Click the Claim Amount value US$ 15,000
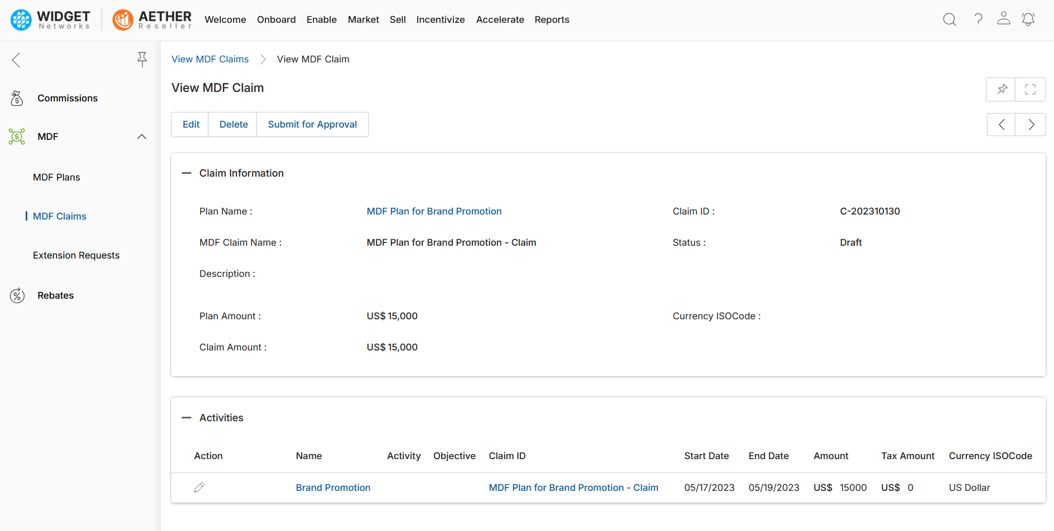This screenshot has width=1054, height=531. 392,347
